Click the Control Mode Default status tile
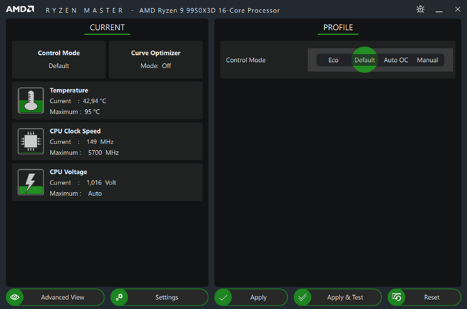467x309 pixels. (x=59, y=59)
